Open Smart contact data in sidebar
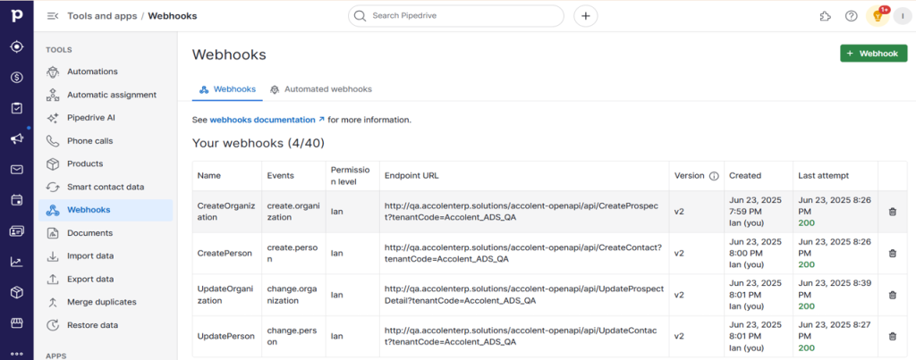 click(x=106, y=188)
